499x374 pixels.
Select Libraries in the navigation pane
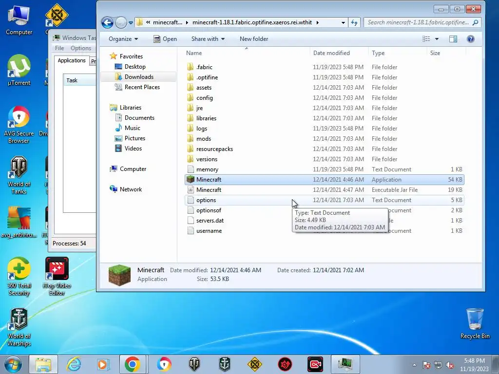[x=130, y=108]
